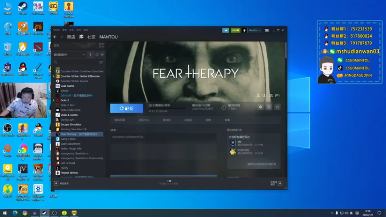386x217 pixels.
Task: Open downloads status at bottom of Steam
Action: click(x=169, y=182)
